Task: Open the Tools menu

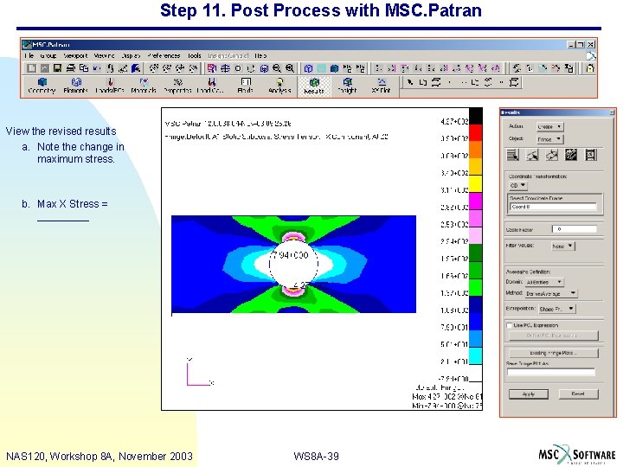Action: (x=195, y=55)
